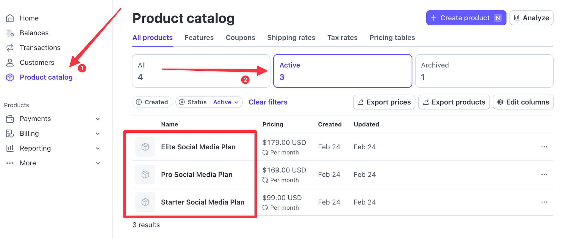
Task: Switch to the Pricing tables tab
Action: (x=392, y=38)
